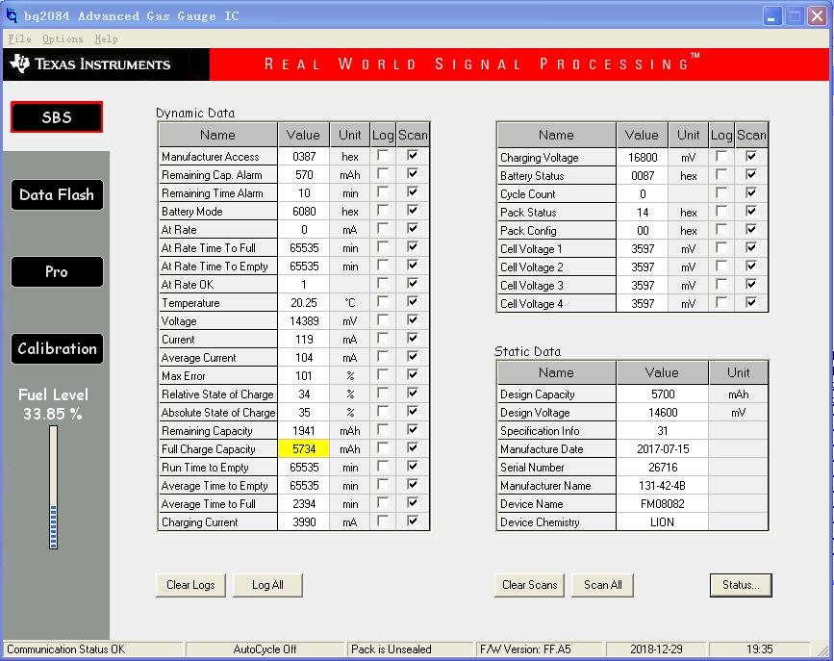The width and height of the screenshot is (834, 661).
Task: Click the Fuel Level 33.85 % readout
Action: pyautogui.click(x=53, y=404)
